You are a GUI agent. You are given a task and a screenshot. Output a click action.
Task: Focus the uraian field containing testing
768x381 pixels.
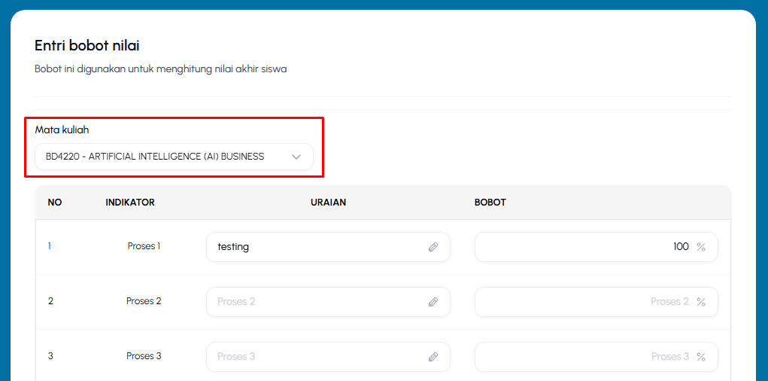click(328, 247)
